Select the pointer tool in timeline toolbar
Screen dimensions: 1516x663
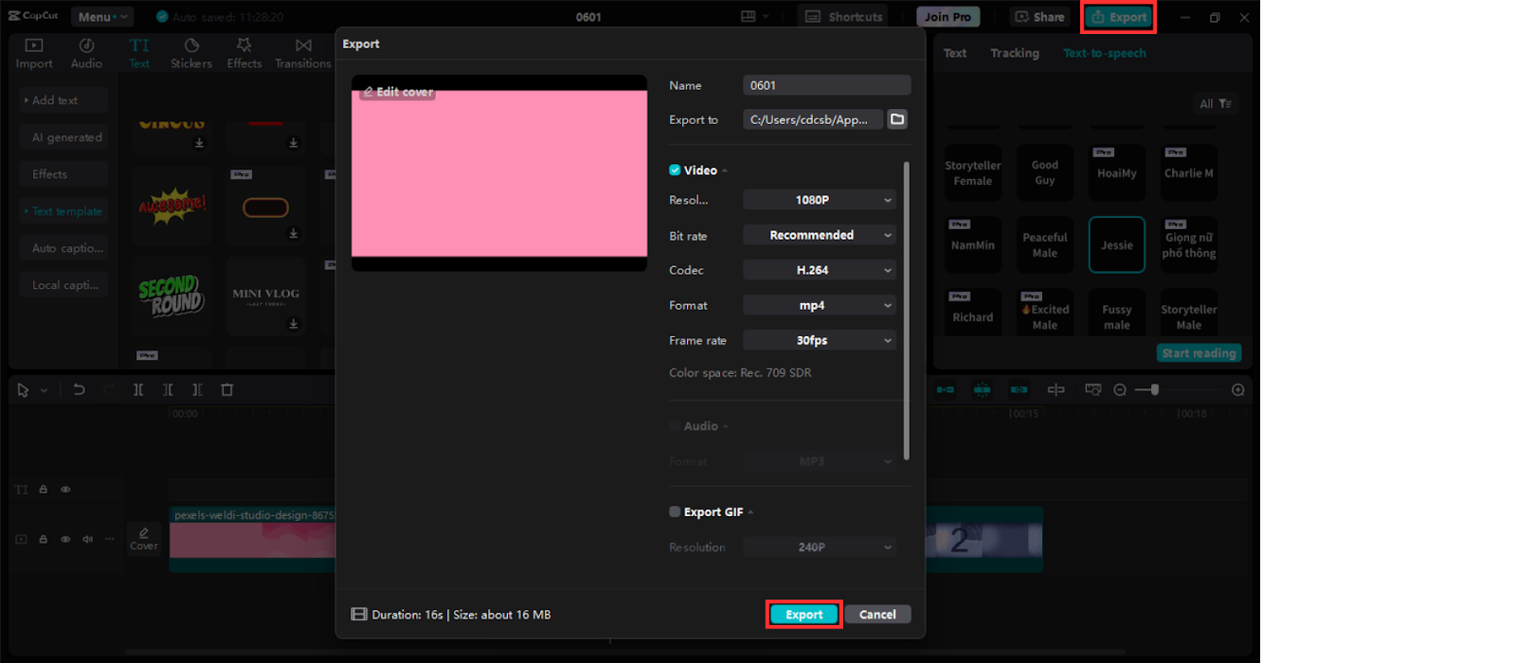pos(23,389)
